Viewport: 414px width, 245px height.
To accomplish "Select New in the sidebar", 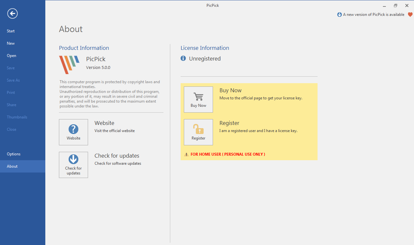I will click(23, 43).
